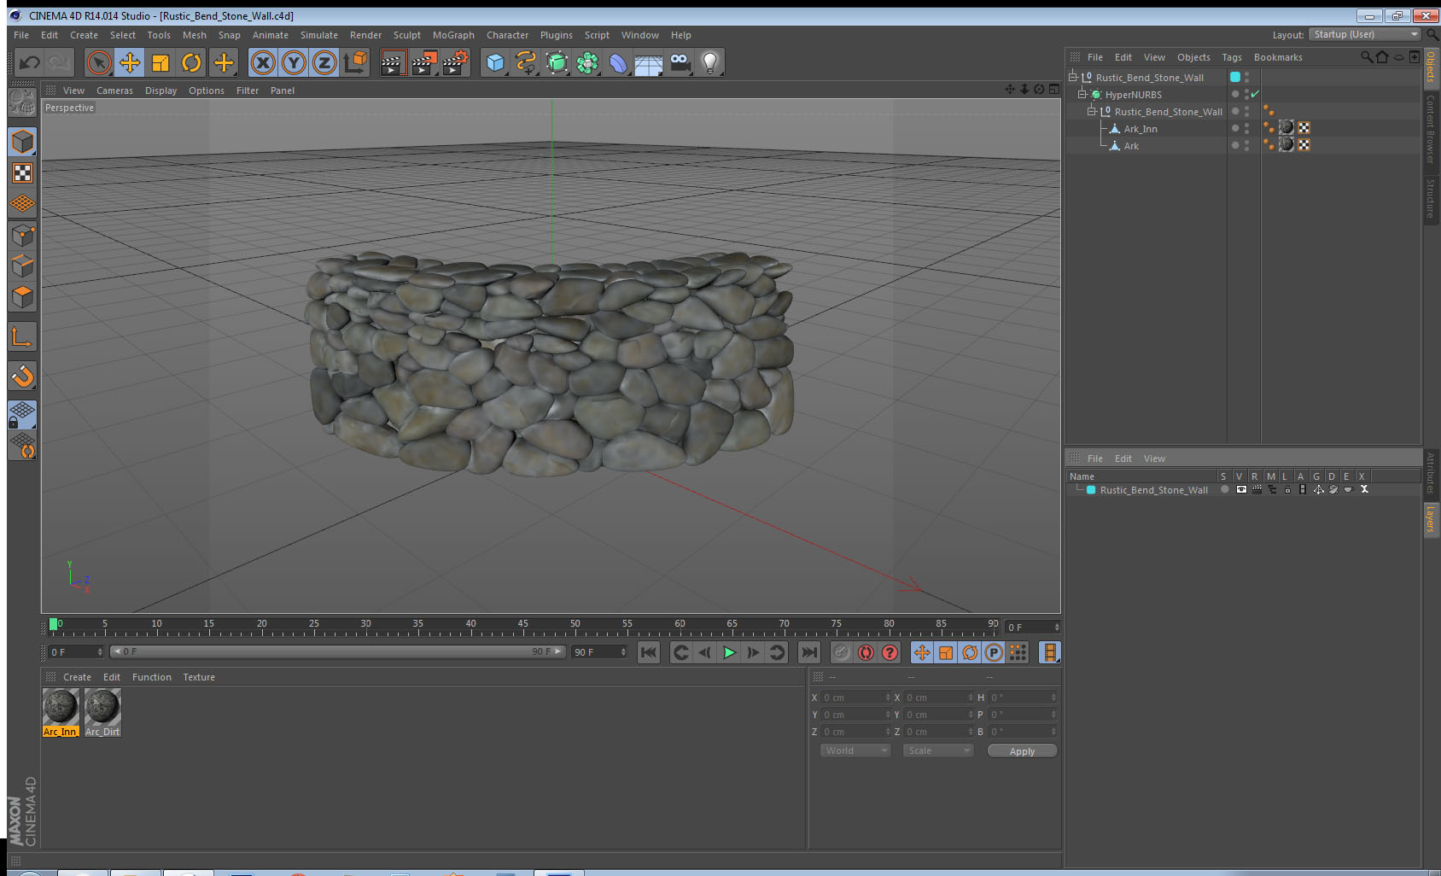
Task: Add HyperNURBS generator icon
Action: pyautogui.click(x=557, y=62)
